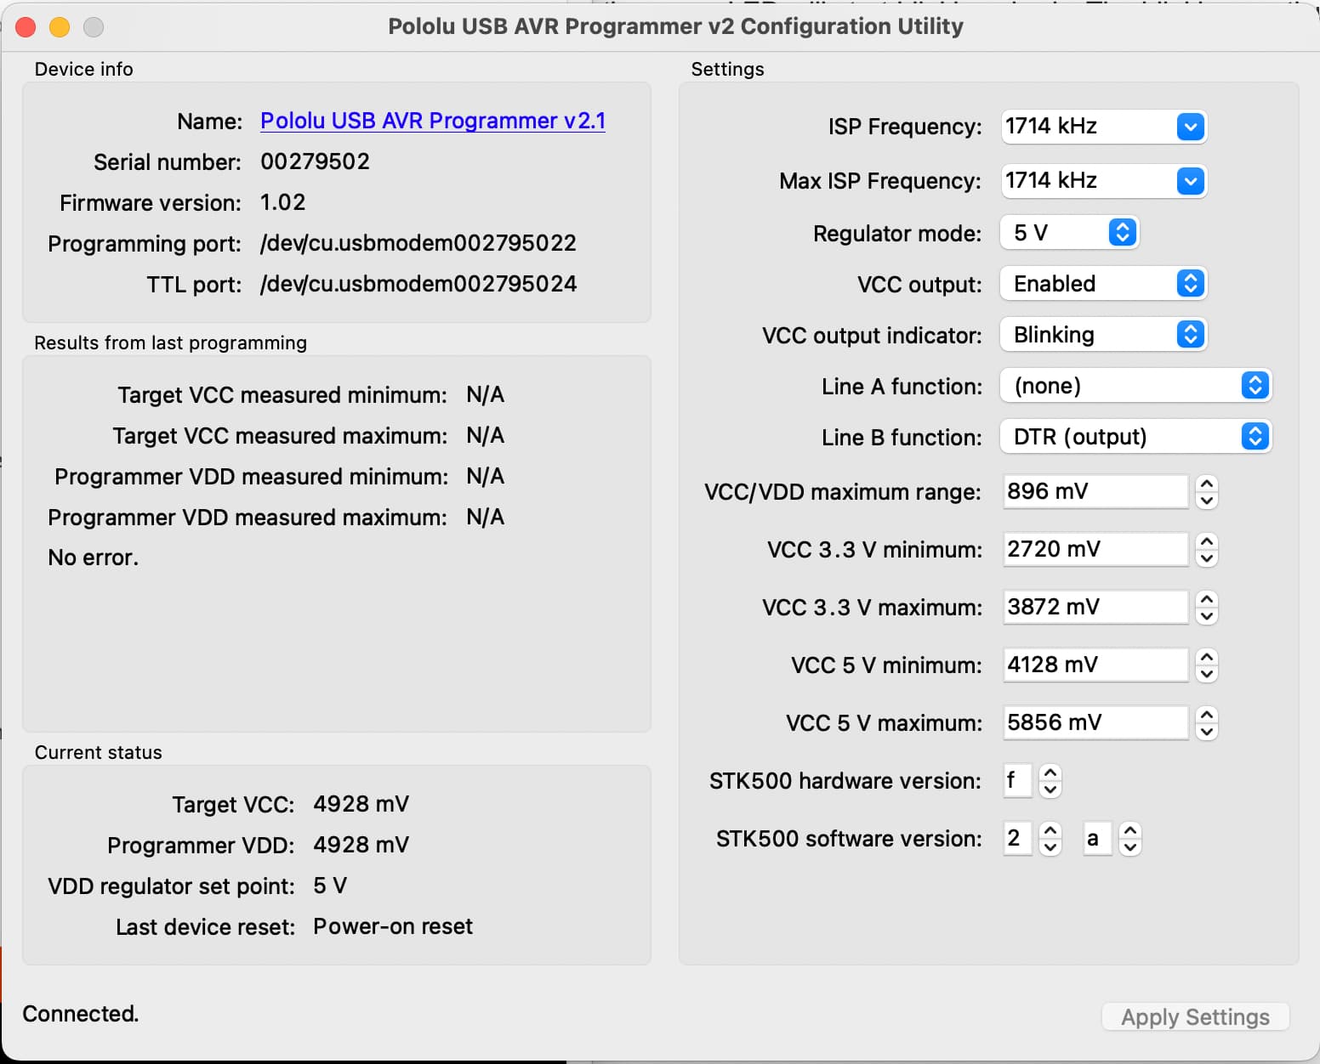Click the yellow minimize window button
The image size is (1320, 1064).
[60, 27]
